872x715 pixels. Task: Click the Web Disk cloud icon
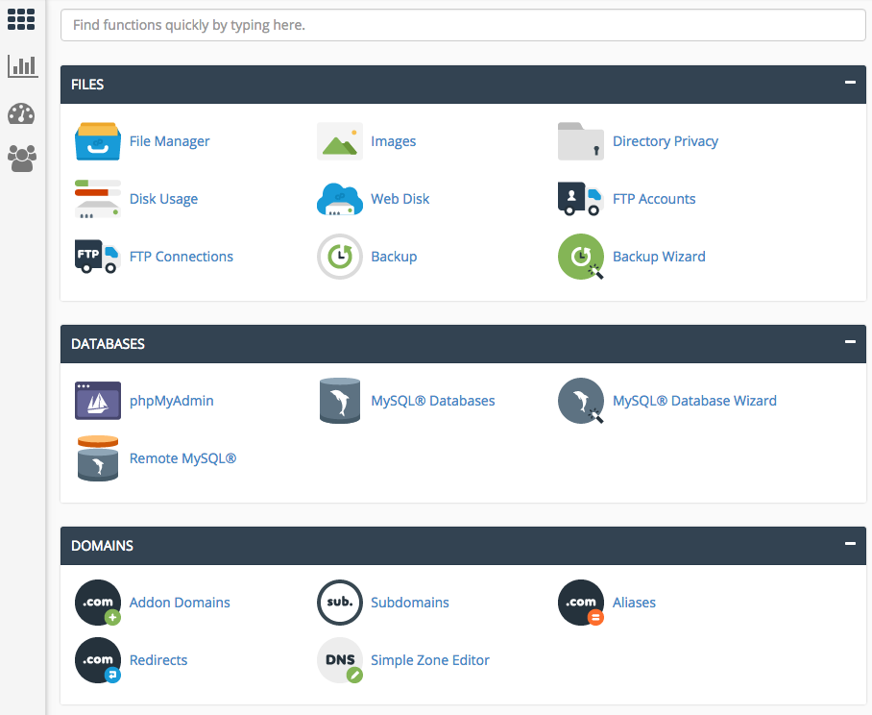click(x=339, y=199)
